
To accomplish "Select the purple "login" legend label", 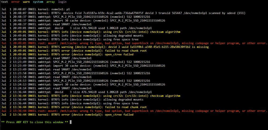I will pos(62,2).
